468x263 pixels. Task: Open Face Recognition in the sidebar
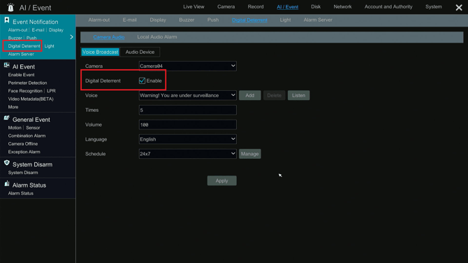25,91
